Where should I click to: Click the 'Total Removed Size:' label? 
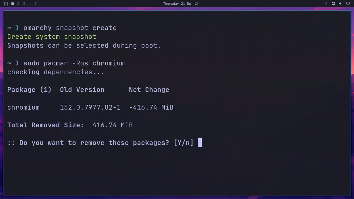(x=45, y=125)
